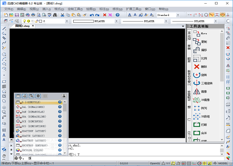The height and width of the screenshot is (166, 233).
Task: Open the middle BYLAYER linetype dropdown
Action: (x=166, y=21)
